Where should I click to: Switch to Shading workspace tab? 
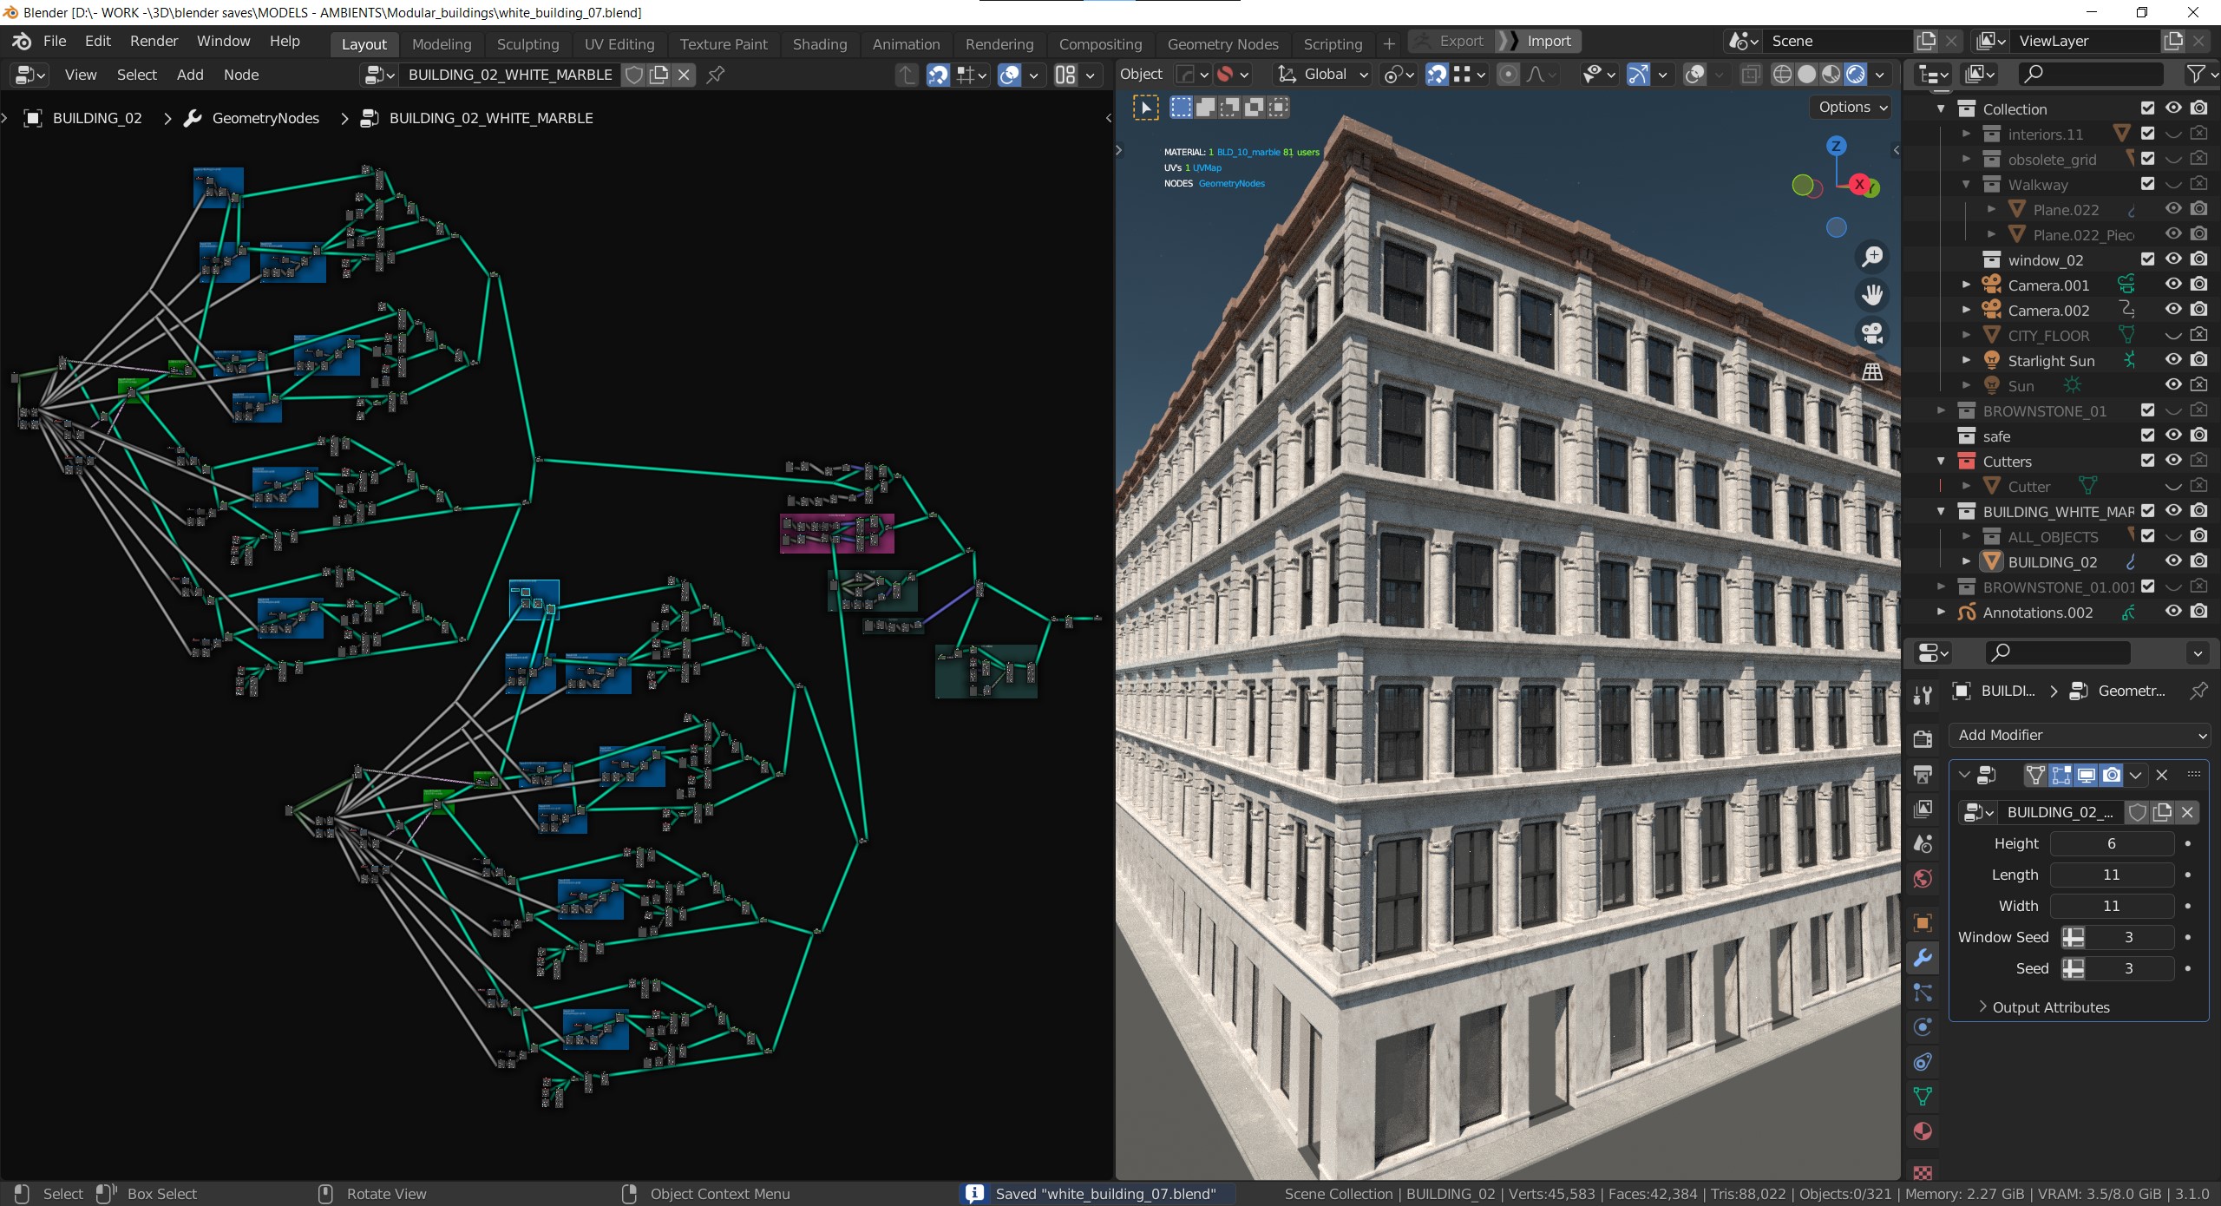(820, 44)
